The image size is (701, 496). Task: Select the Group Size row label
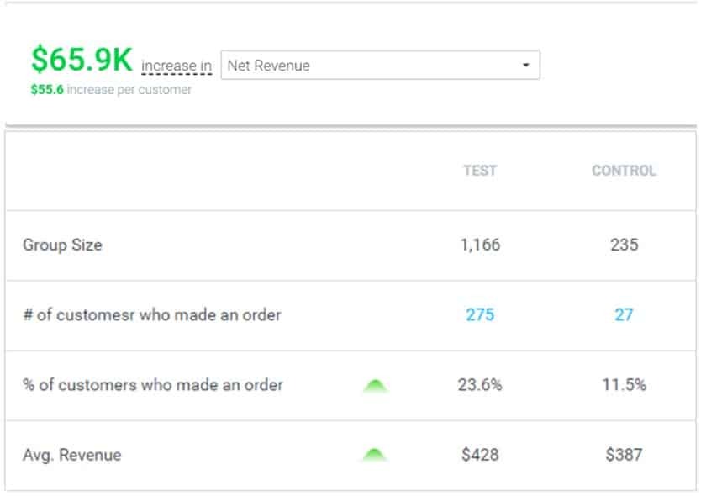62,245
